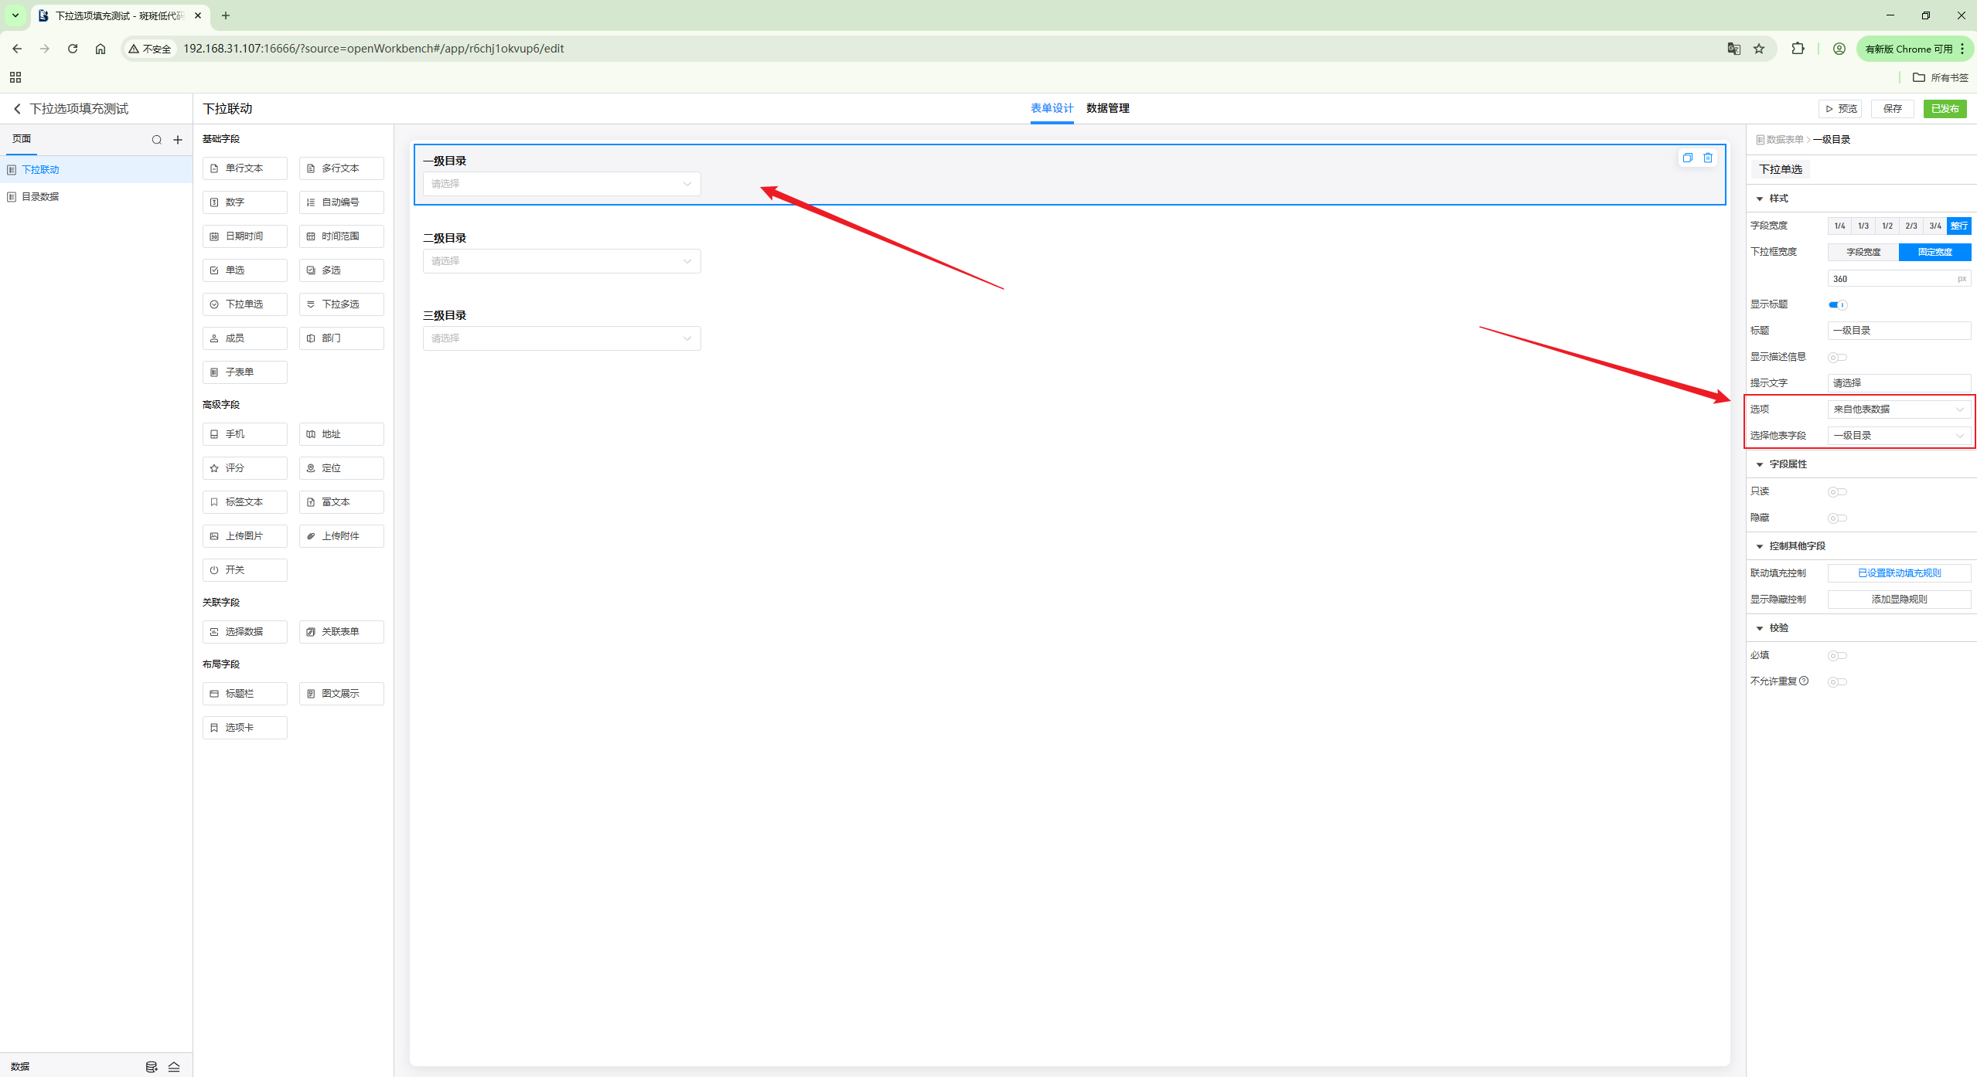The height and width of the screenshot is (1077, 1977).
Task: Collapse the 字段属性 section
Action: coord(1760,464)
